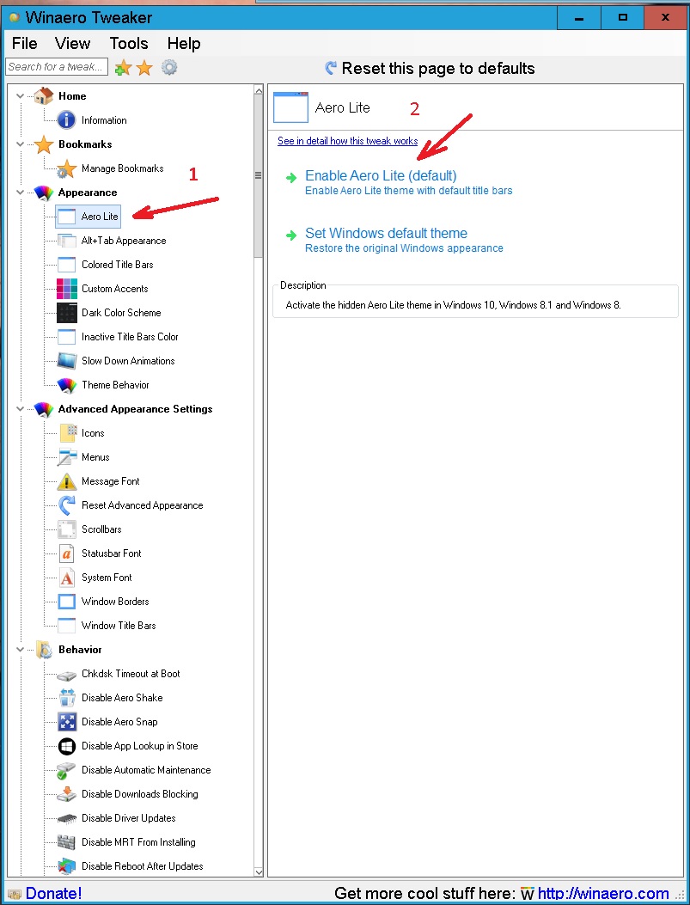Click the Disable Reboot After Updates icon
This screenshot has height=905, width=690.
click(x=67, y=866)
